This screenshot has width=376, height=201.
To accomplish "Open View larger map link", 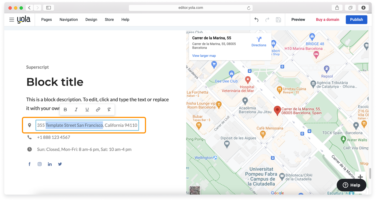I will pyautogui.click(x=204, y=56).
